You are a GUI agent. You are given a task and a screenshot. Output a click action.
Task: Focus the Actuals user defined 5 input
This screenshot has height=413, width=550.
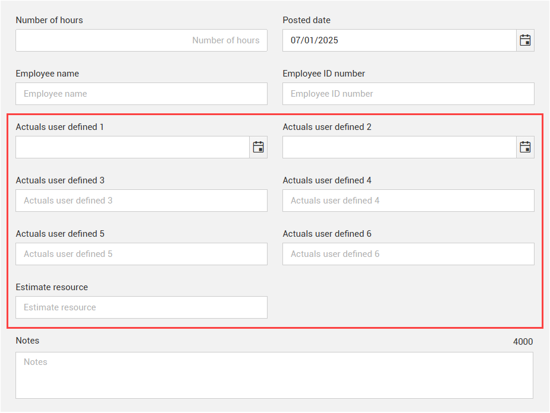[x=141, y=254]
